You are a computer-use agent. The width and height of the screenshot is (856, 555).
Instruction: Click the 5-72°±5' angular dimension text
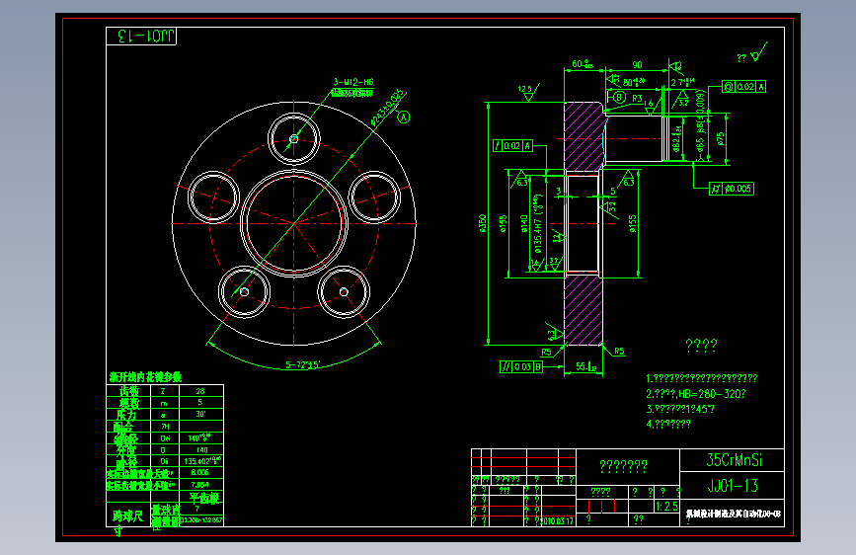[302, 364]
